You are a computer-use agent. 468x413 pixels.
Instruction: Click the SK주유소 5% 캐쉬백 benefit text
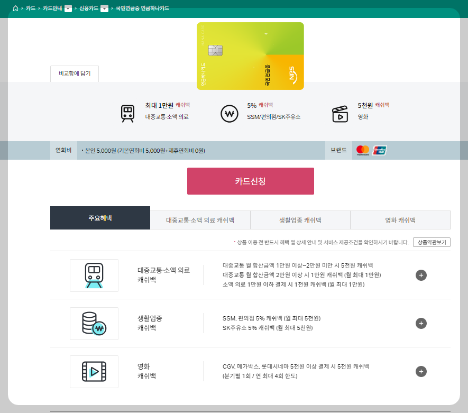pos(268,328)
